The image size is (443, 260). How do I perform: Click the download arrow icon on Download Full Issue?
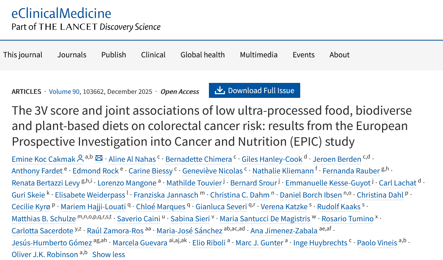pos(219,91)
